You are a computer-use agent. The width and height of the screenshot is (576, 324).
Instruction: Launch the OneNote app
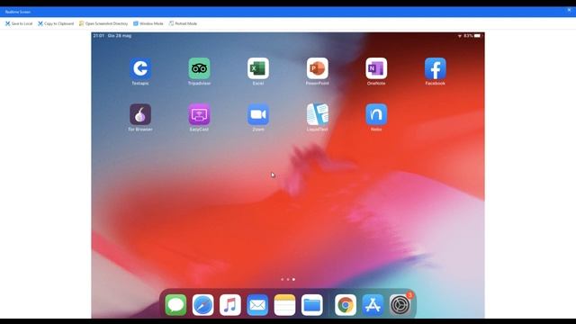(x=376, y=68)
